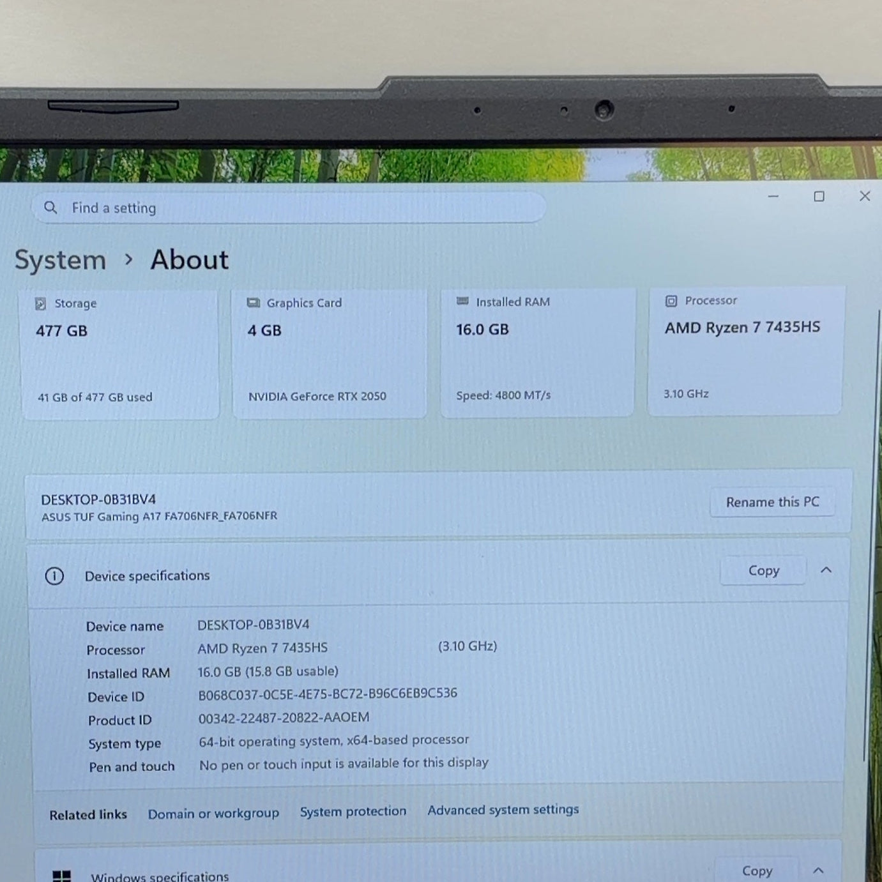Click the Processor chip icon
882x882 pixels.
point(671,301)
